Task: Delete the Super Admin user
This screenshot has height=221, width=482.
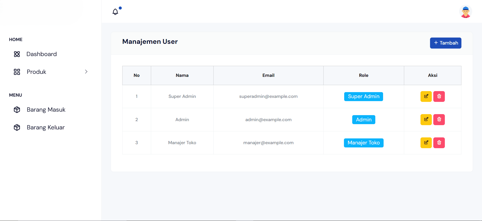Action: [x=439, y=96]
